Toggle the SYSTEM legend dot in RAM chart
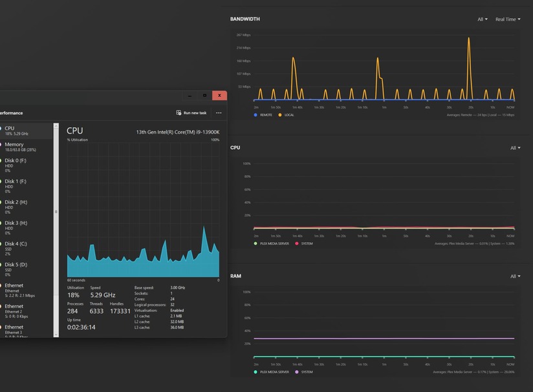The height and width of the screenshot is (392, 533). pos(297,372)
